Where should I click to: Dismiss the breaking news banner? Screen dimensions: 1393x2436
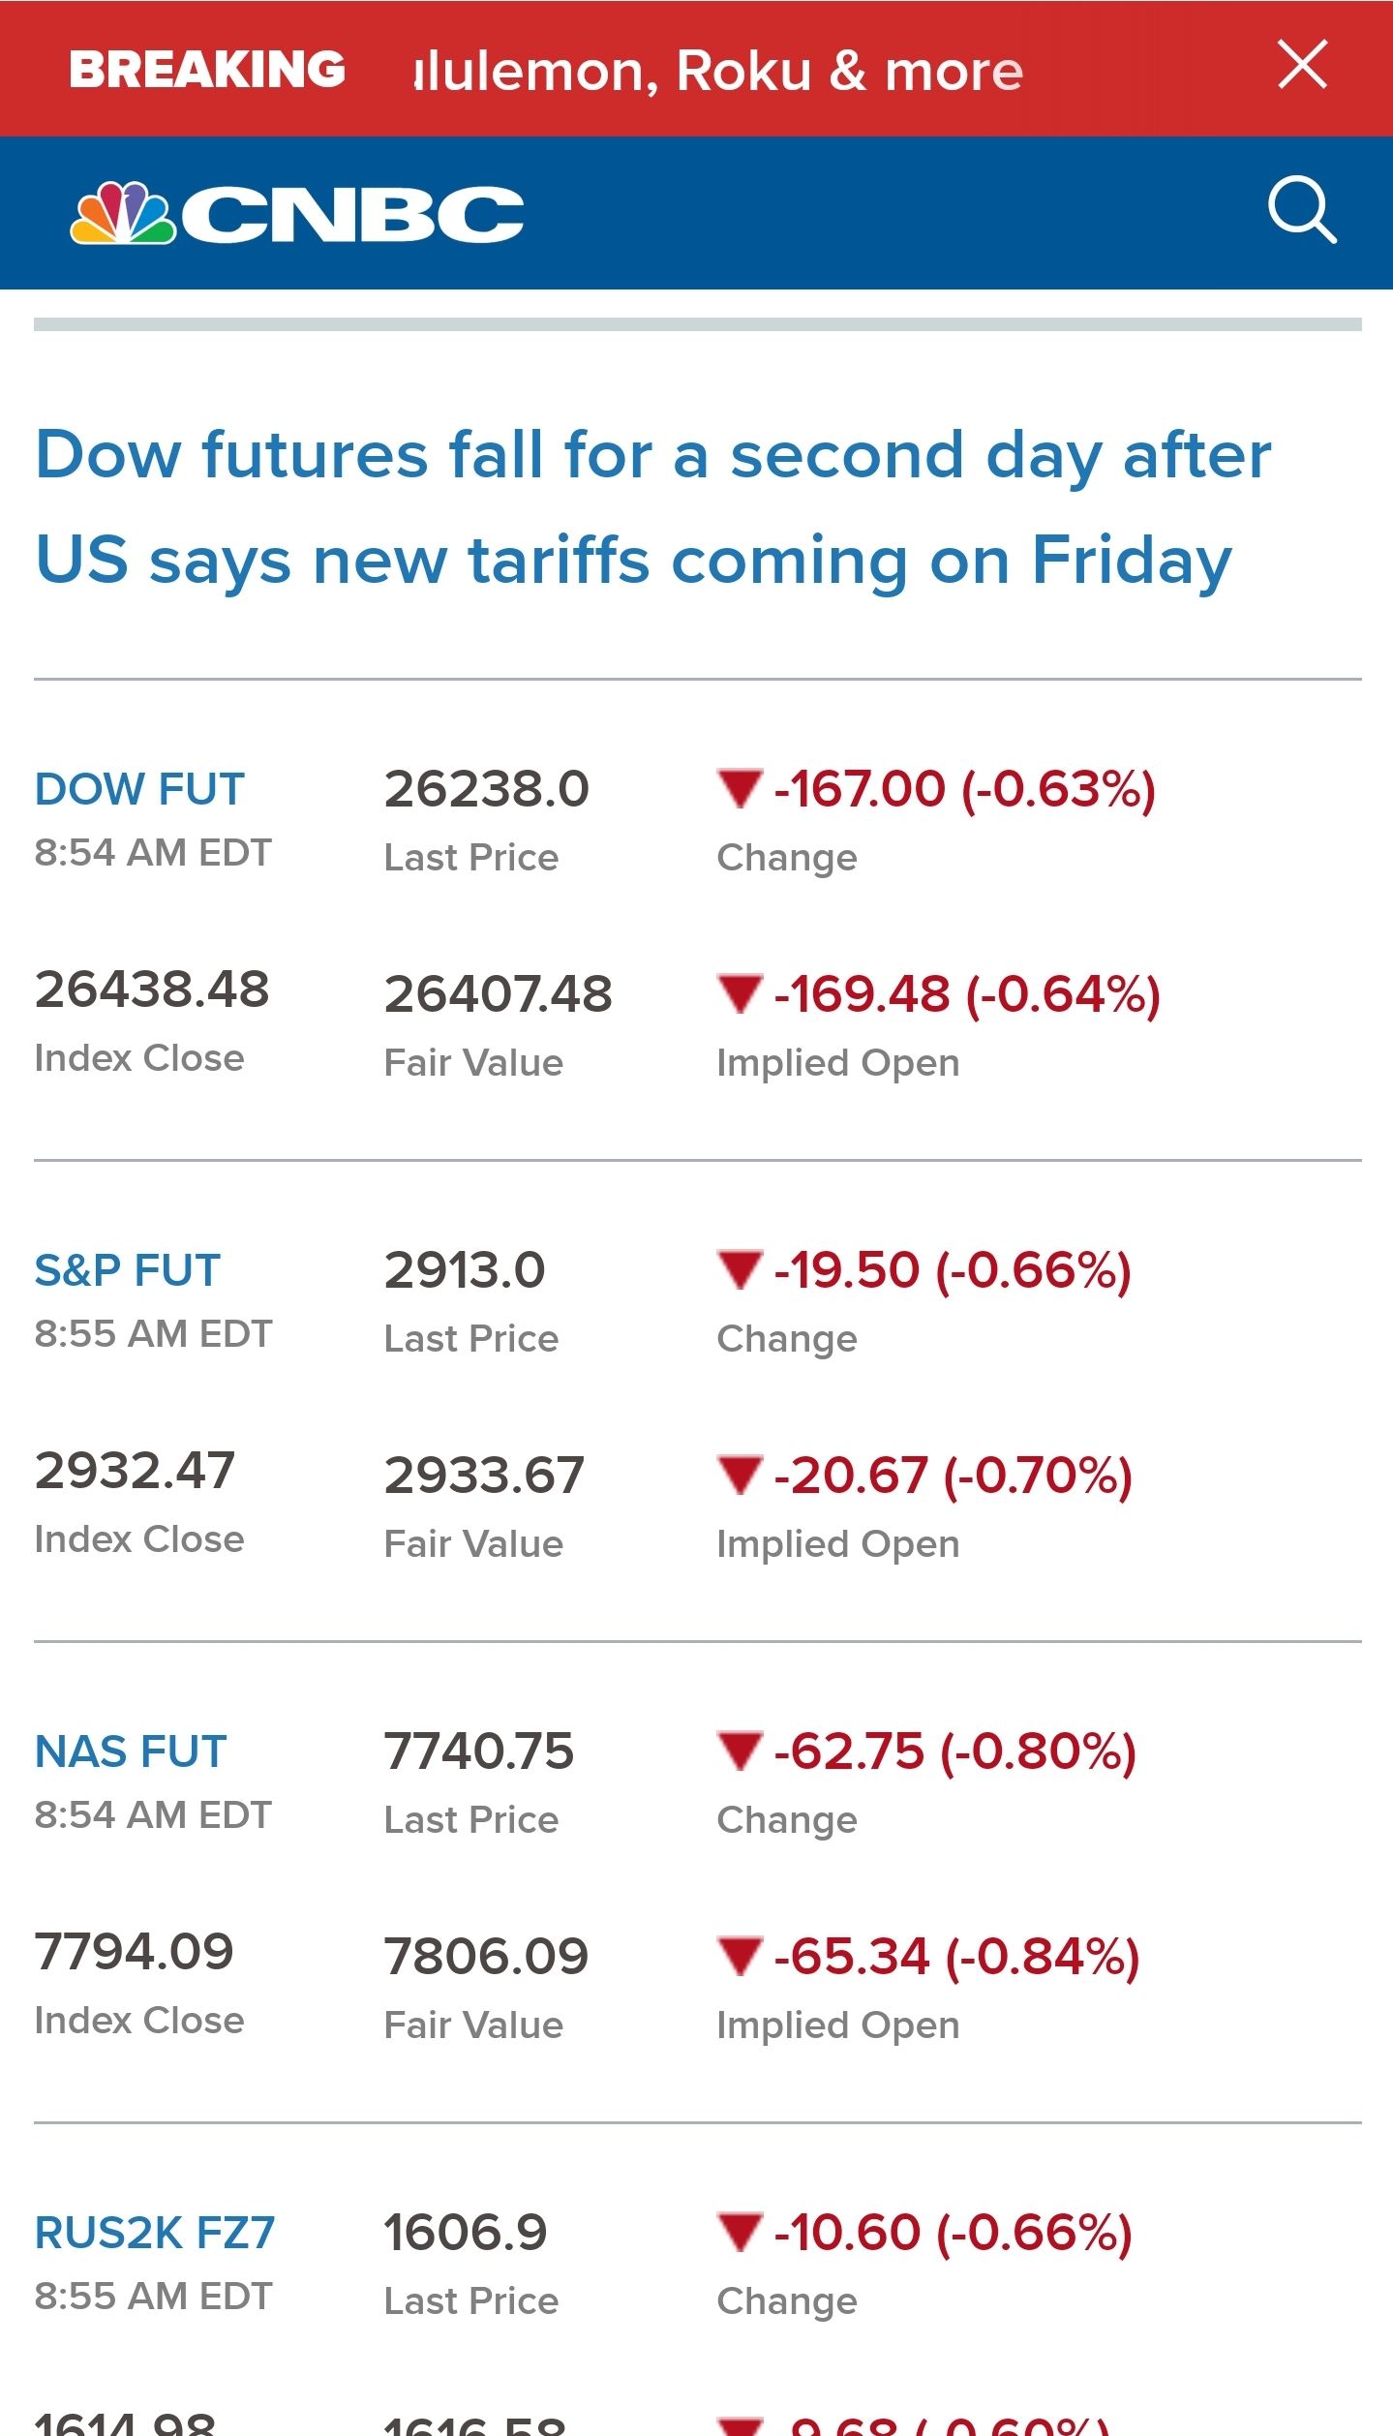(1302, 65)
